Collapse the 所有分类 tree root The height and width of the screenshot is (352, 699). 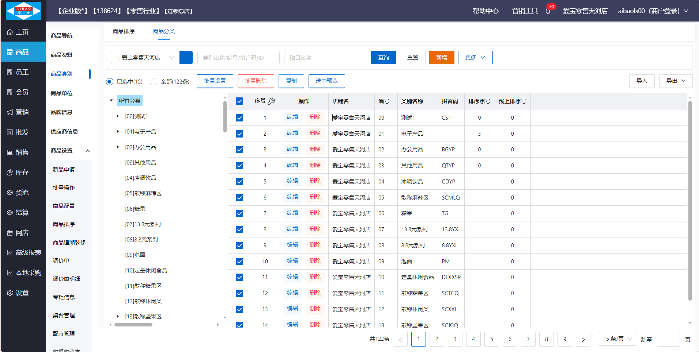(x=111, y=101)
